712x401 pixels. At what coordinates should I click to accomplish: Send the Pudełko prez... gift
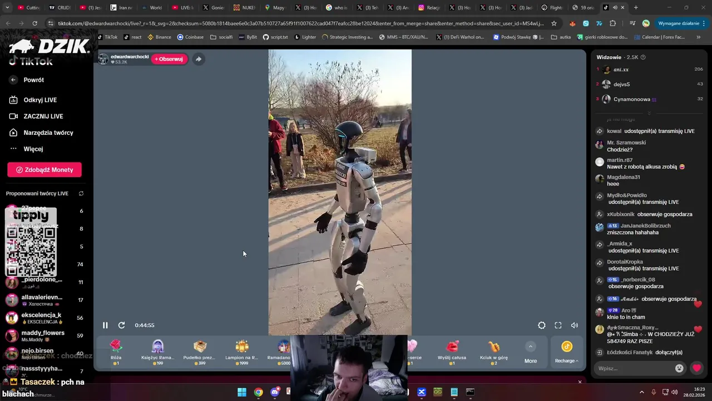coord(200,352)
